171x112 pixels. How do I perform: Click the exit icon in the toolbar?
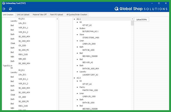4,9
